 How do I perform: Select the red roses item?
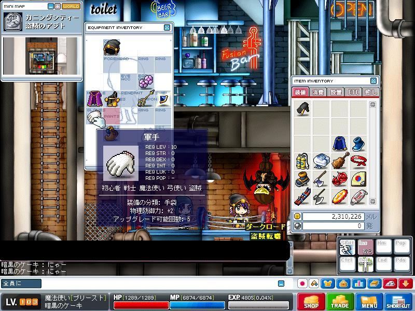tap(340, 178)
